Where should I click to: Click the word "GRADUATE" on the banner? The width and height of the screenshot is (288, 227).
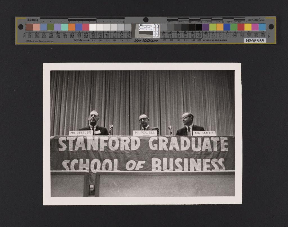[188, 144]
